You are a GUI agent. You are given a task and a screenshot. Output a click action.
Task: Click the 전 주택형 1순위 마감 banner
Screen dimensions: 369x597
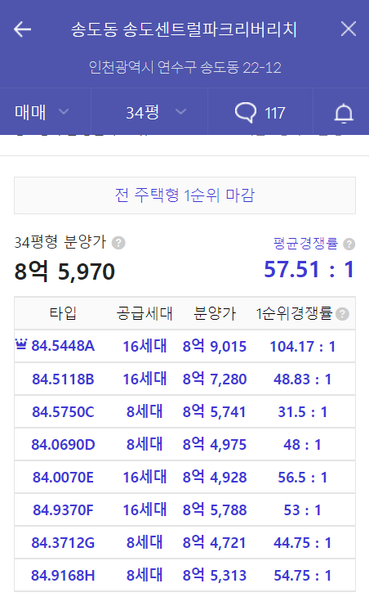[184, 195]
